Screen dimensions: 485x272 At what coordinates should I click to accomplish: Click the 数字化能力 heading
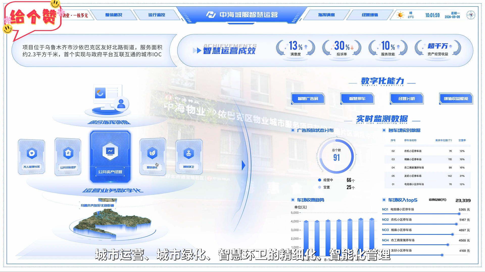point(382,81)
